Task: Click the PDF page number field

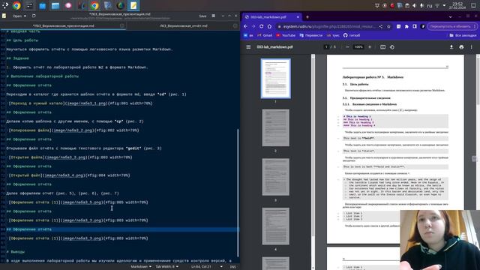Action: (326, 47)
